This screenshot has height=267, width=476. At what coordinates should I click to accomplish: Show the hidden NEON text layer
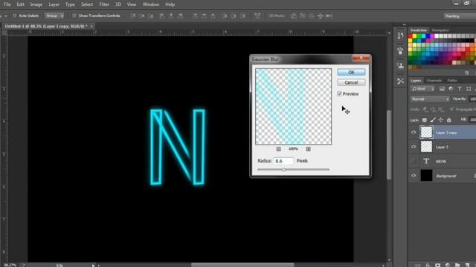tap(414, 162)
